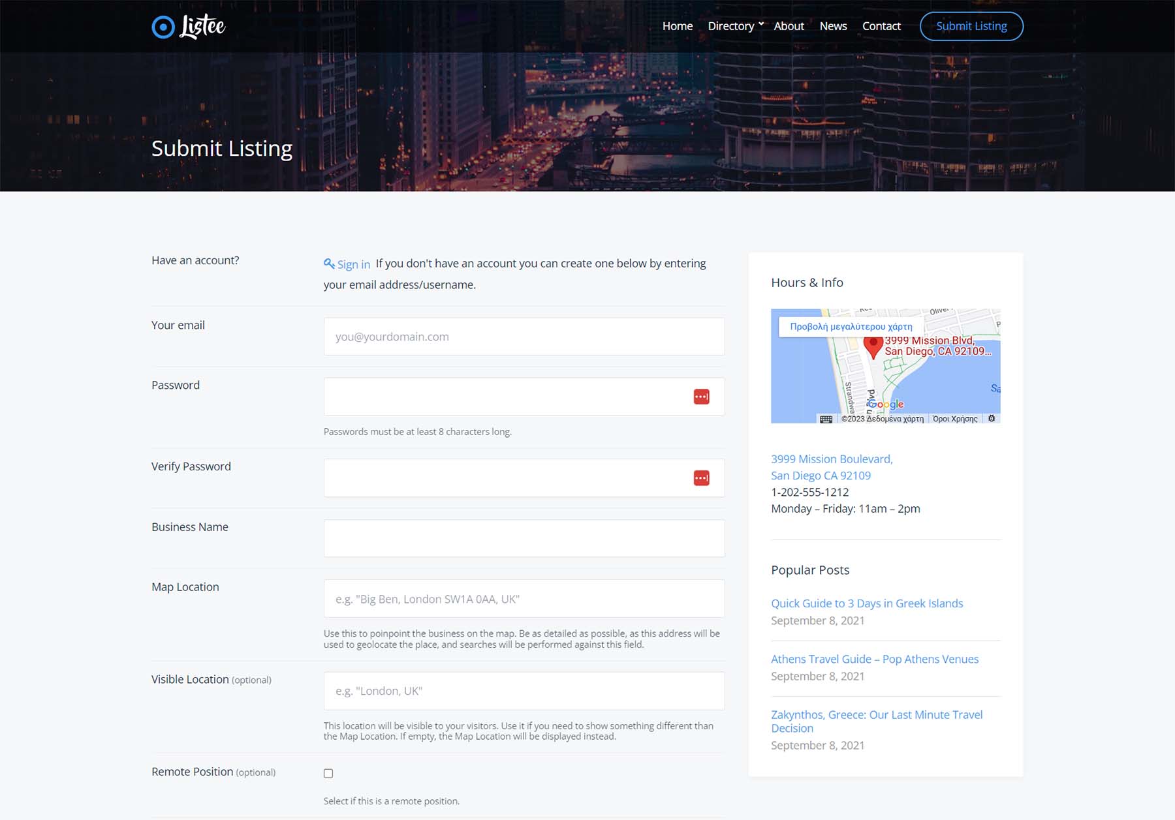Click the LastPass icon in Verify Password field

pos(700,478)
